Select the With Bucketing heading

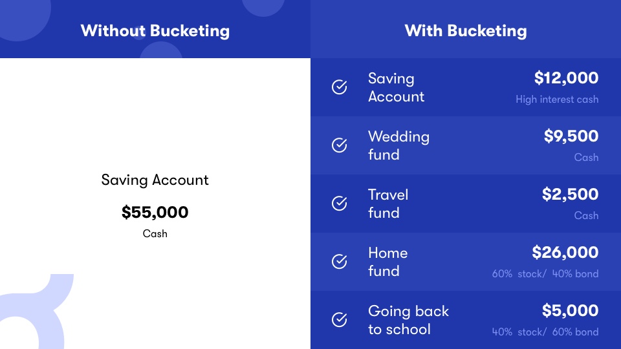pyautogui.click(x=466, y=31)
